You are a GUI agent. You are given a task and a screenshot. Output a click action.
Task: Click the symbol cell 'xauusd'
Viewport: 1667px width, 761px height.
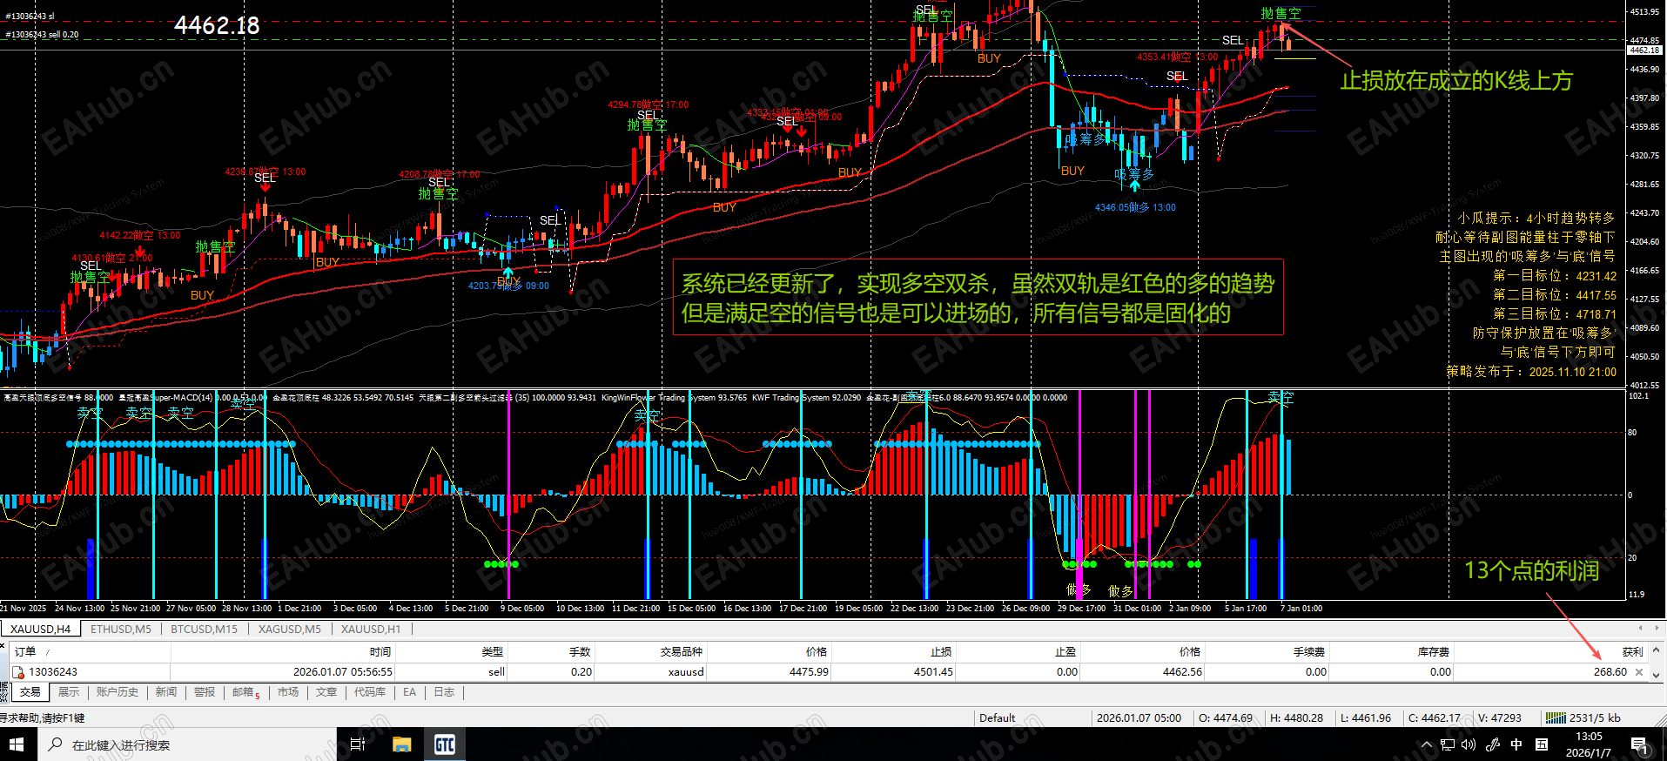pos(686,672)
